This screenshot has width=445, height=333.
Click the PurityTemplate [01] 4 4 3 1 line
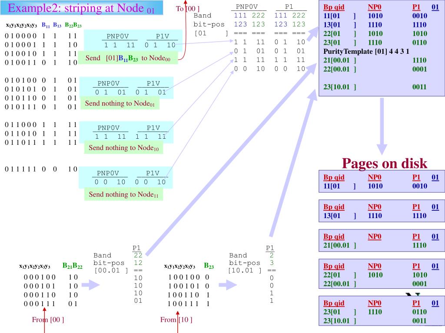[x=366, y=51]
